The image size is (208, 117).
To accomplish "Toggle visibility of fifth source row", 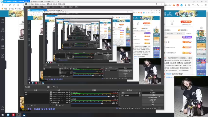I will tap(67, 101).
